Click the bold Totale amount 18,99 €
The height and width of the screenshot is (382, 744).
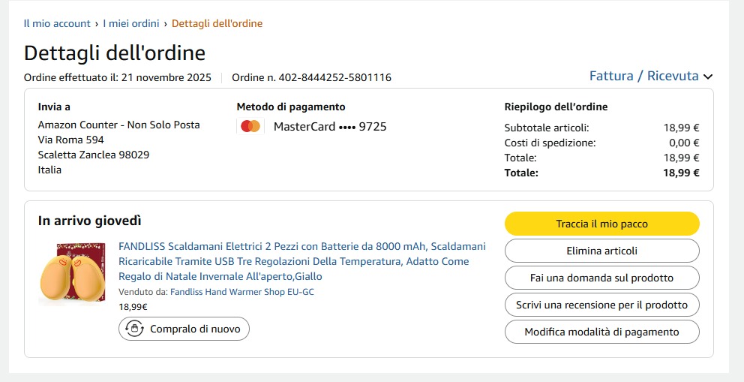coord(681,173)
